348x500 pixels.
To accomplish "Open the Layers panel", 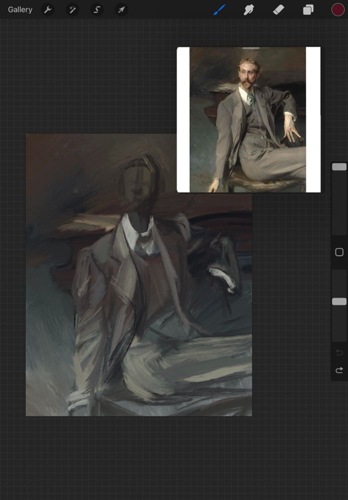I will point(308,10).
